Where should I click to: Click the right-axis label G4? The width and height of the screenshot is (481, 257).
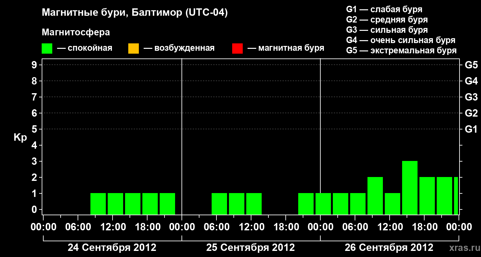point(471,81)
